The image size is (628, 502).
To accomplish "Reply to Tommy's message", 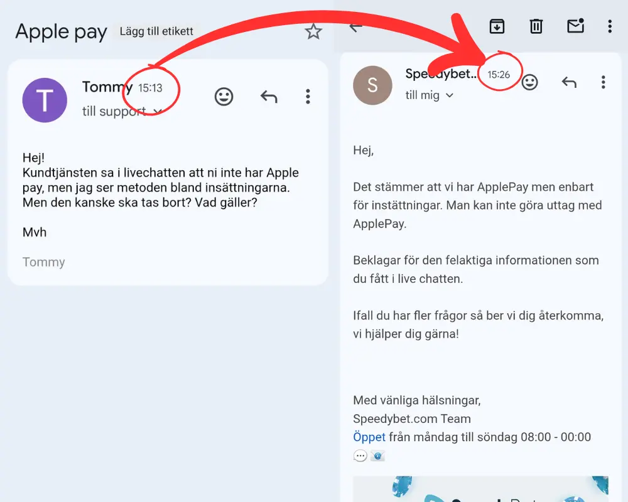I will (x=269, y=97).
